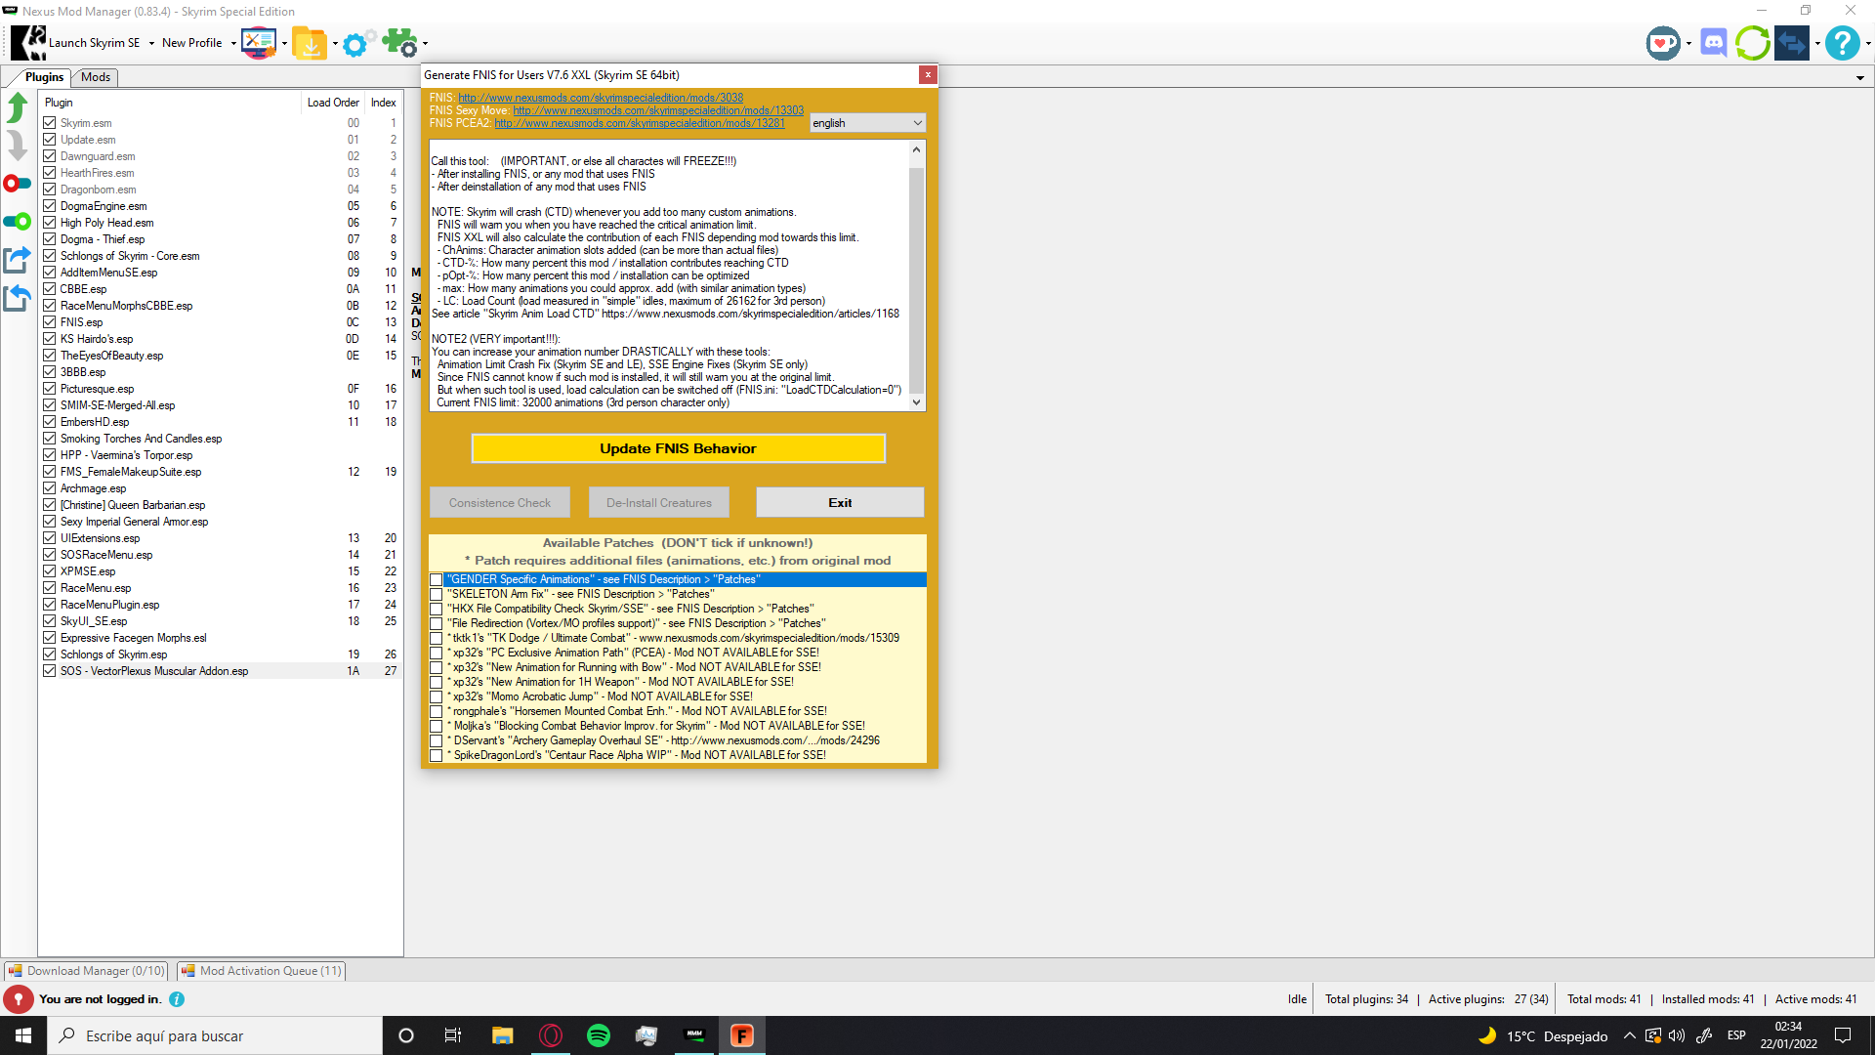Open the FNIS PCEA2 link 13281
Viewport: 1875px width, 1055px height.
640,123
